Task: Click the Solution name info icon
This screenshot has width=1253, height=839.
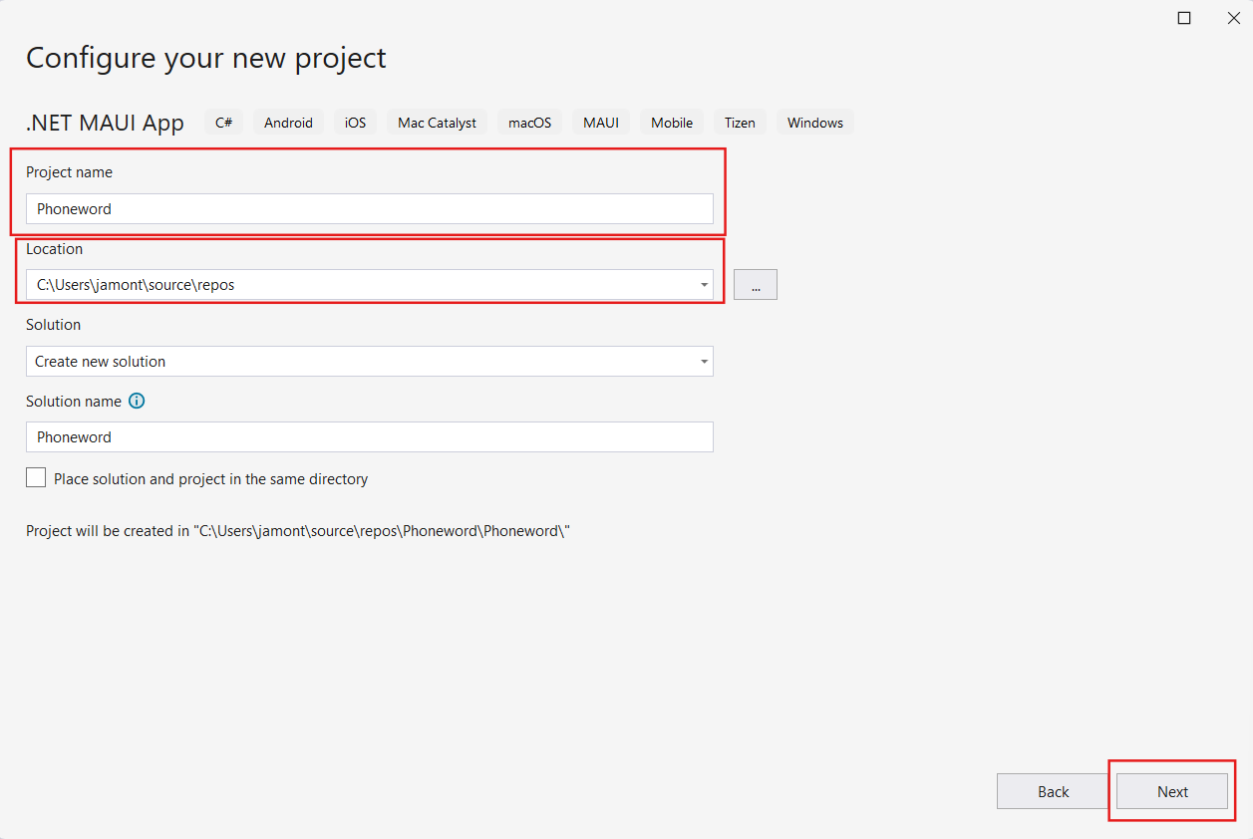Action: click(137, 401)
